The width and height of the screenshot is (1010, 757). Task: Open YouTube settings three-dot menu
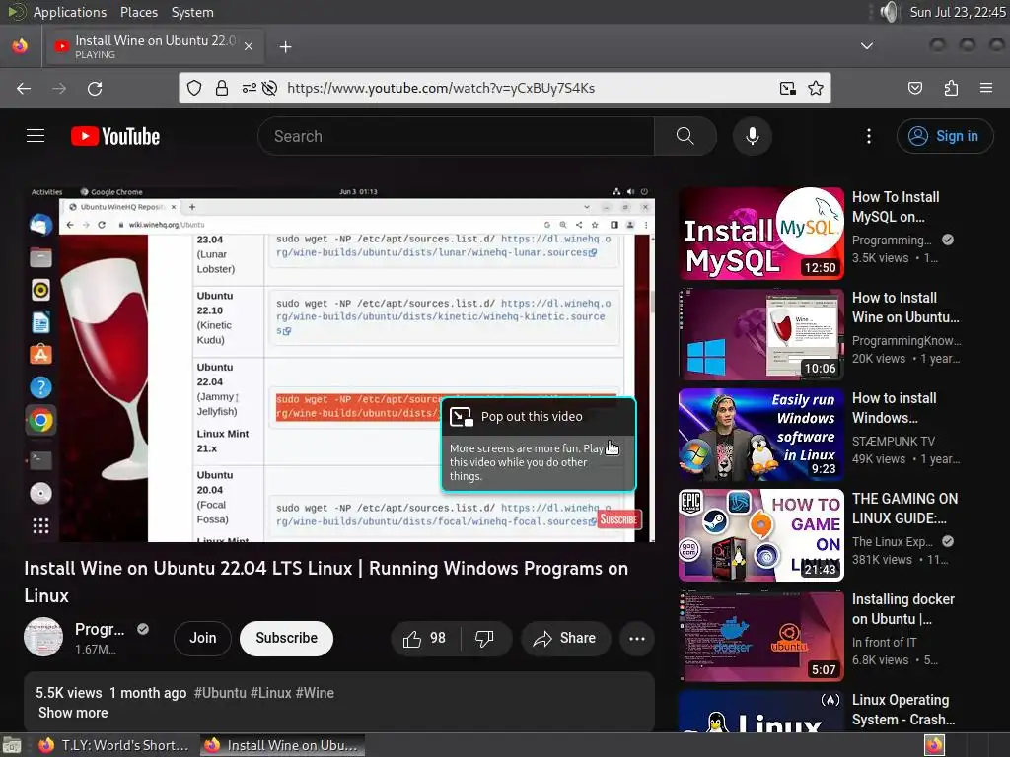coord(868,136)
